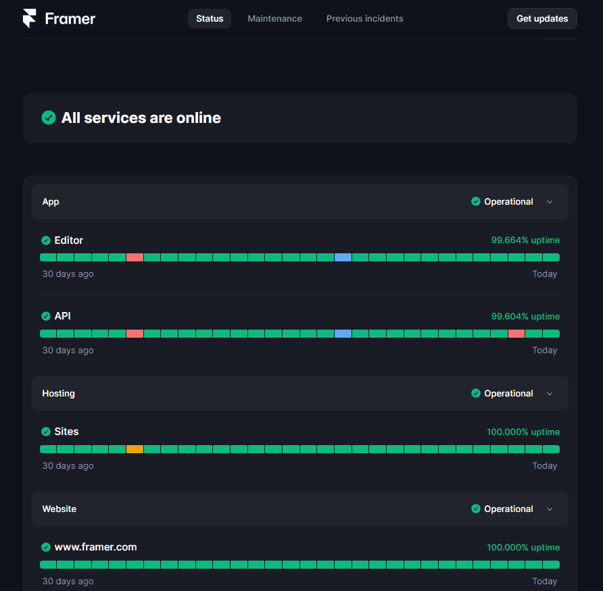This screenshot has height=591, width=603.
Task: Click Hosting Operational status check icon
Action: [x=476, y=393]
